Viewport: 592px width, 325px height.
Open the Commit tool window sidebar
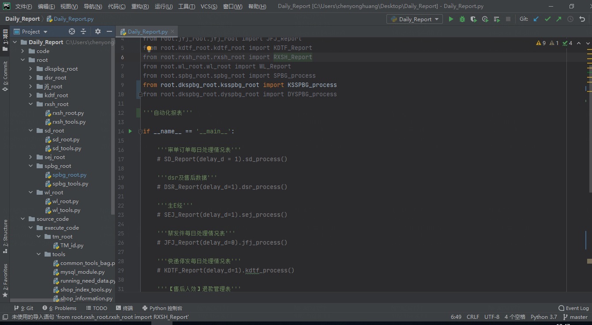5,76
